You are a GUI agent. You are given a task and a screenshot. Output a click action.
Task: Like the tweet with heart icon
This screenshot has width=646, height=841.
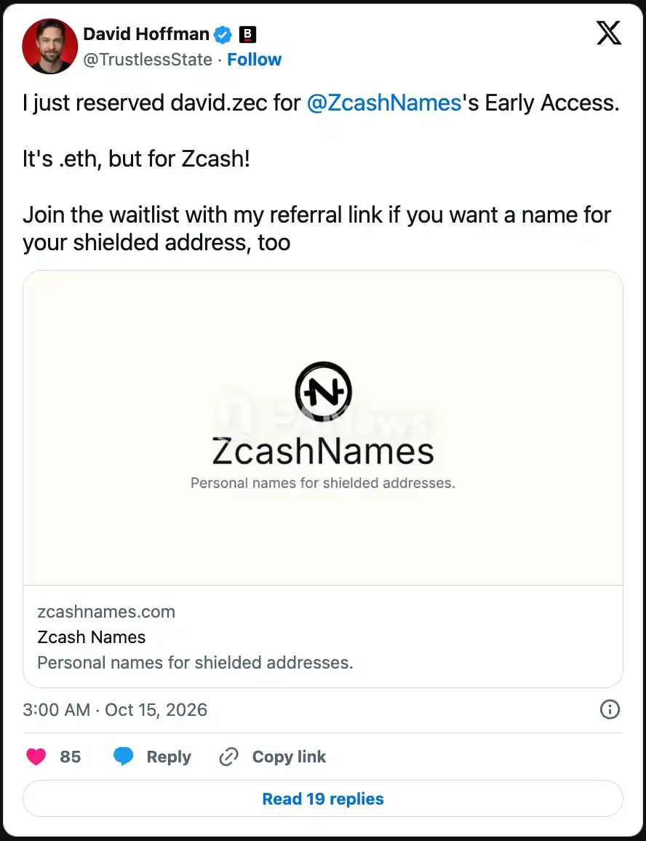coord(36,757)
